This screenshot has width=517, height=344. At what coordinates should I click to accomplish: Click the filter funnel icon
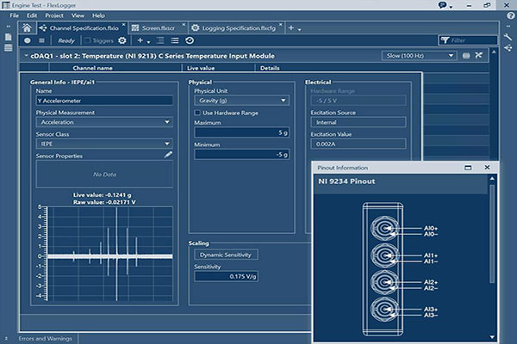pyautogui.click(x=445, y=40)
